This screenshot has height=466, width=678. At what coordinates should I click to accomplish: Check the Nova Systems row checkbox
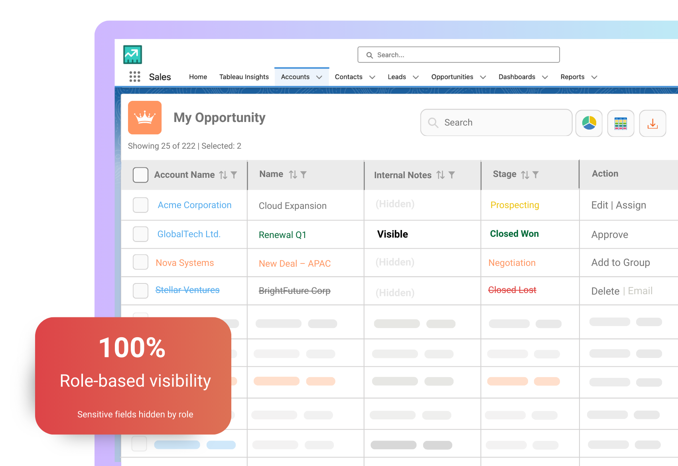(140, 262)
